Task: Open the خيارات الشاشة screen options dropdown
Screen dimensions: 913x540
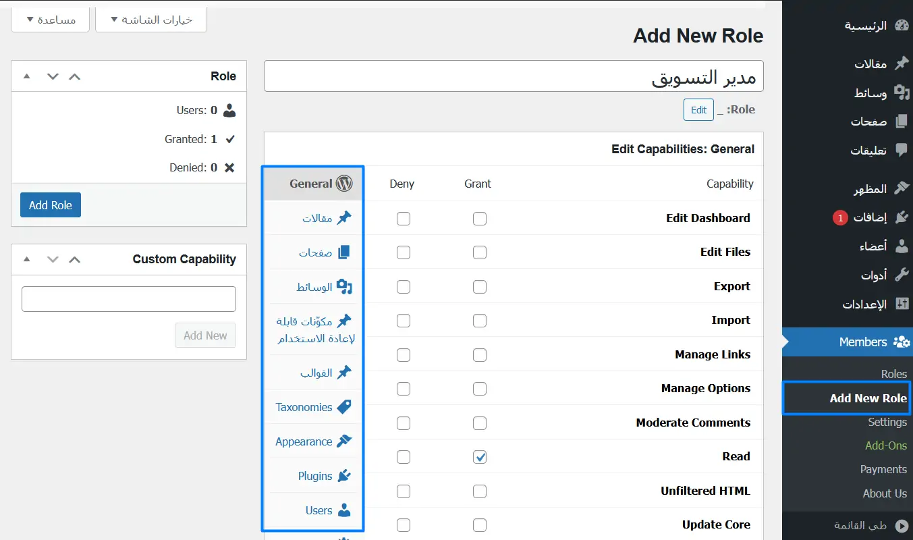Action: (x=150, y=20)
